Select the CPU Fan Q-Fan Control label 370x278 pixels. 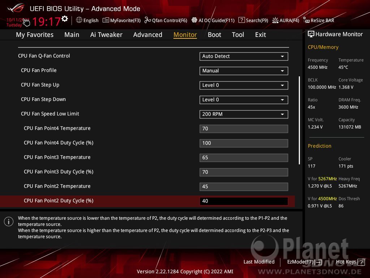tap(44, 56)
